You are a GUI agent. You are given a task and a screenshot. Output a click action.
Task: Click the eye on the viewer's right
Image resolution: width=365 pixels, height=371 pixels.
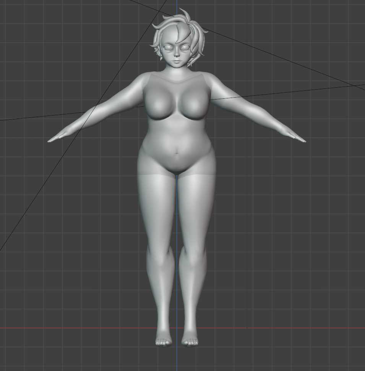[185, 48]
